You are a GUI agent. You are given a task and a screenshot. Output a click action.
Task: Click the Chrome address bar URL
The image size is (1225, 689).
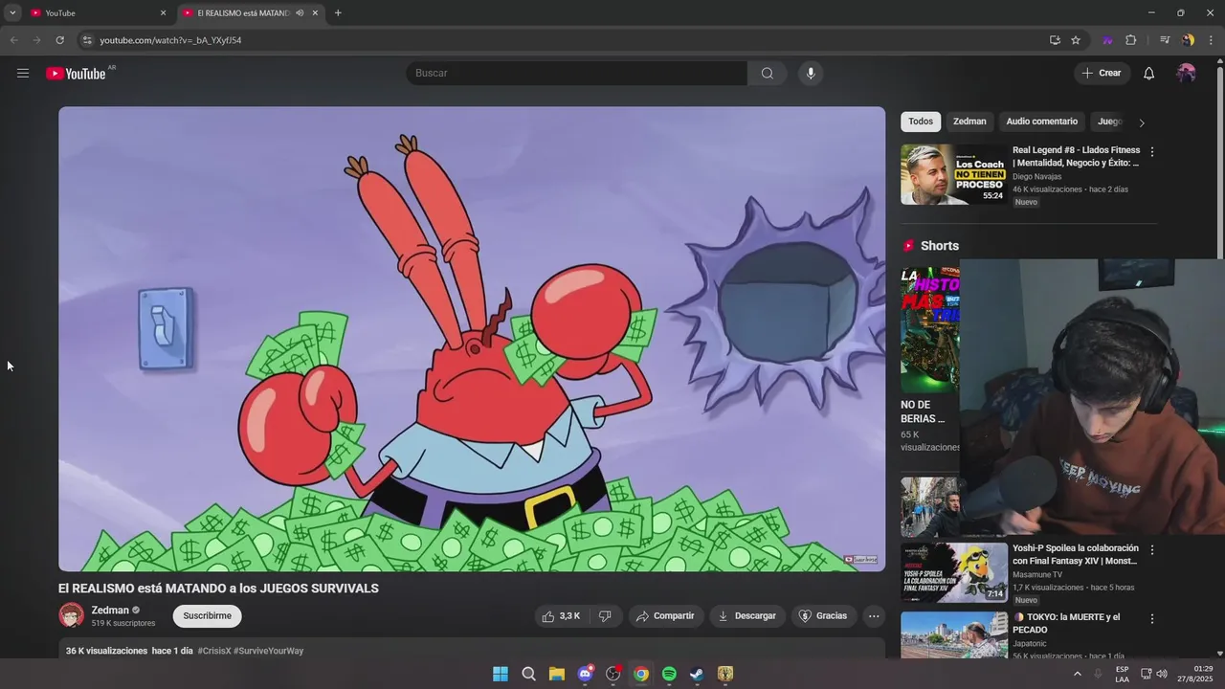(x=170, y=40)
